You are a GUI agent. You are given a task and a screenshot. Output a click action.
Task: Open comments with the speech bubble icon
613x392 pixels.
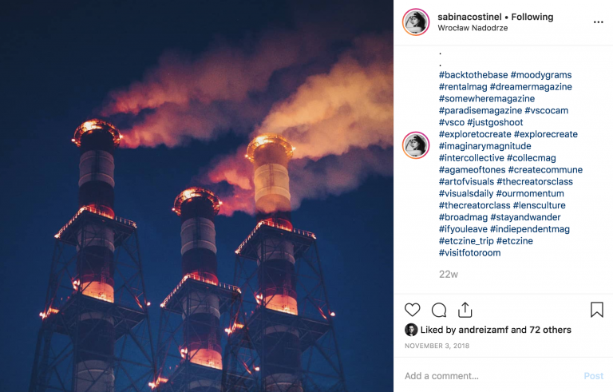(x=439, y=310)
